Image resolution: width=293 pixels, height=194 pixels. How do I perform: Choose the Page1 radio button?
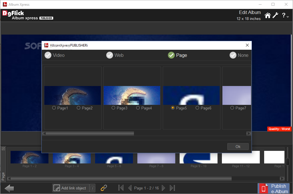54,108
